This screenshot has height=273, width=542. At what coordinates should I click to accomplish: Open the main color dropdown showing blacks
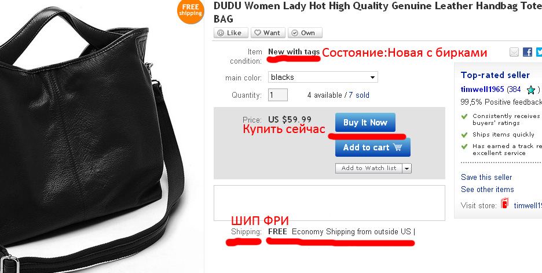pyautogui.click(x=323, y=77)
